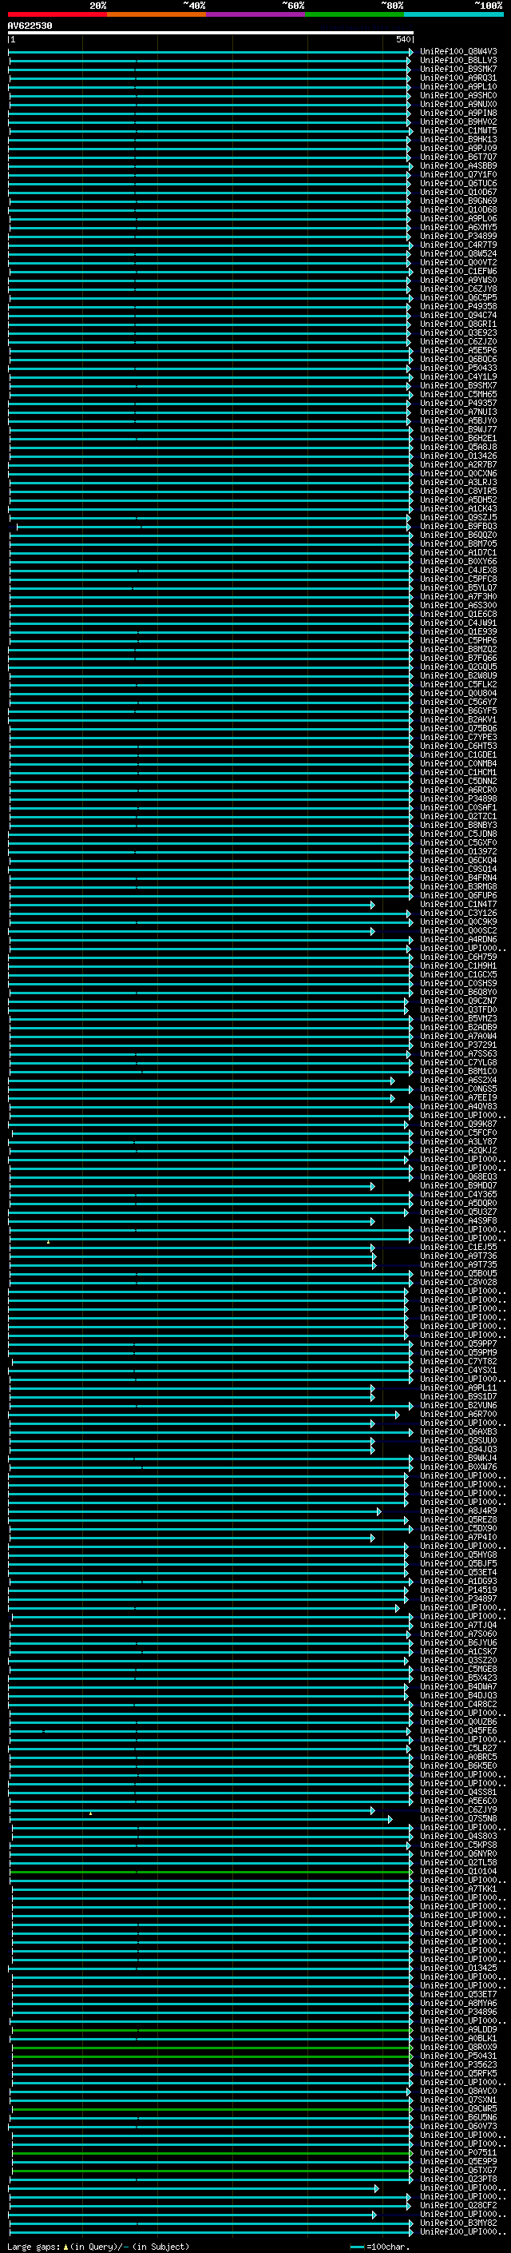Click the green ~80% identity legend segment
Viewport: 511px width, 2253px height.
[355, 14]
